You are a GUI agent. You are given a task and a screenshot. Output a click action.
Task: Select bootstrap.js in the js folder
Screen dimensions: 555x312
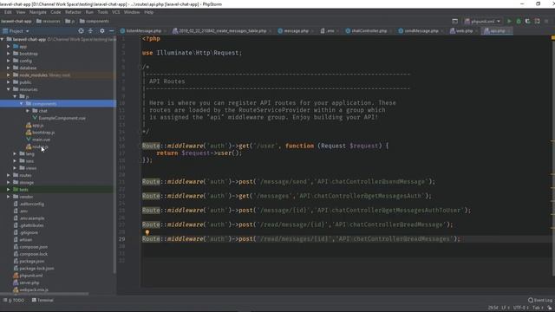[x=43, y=133]
